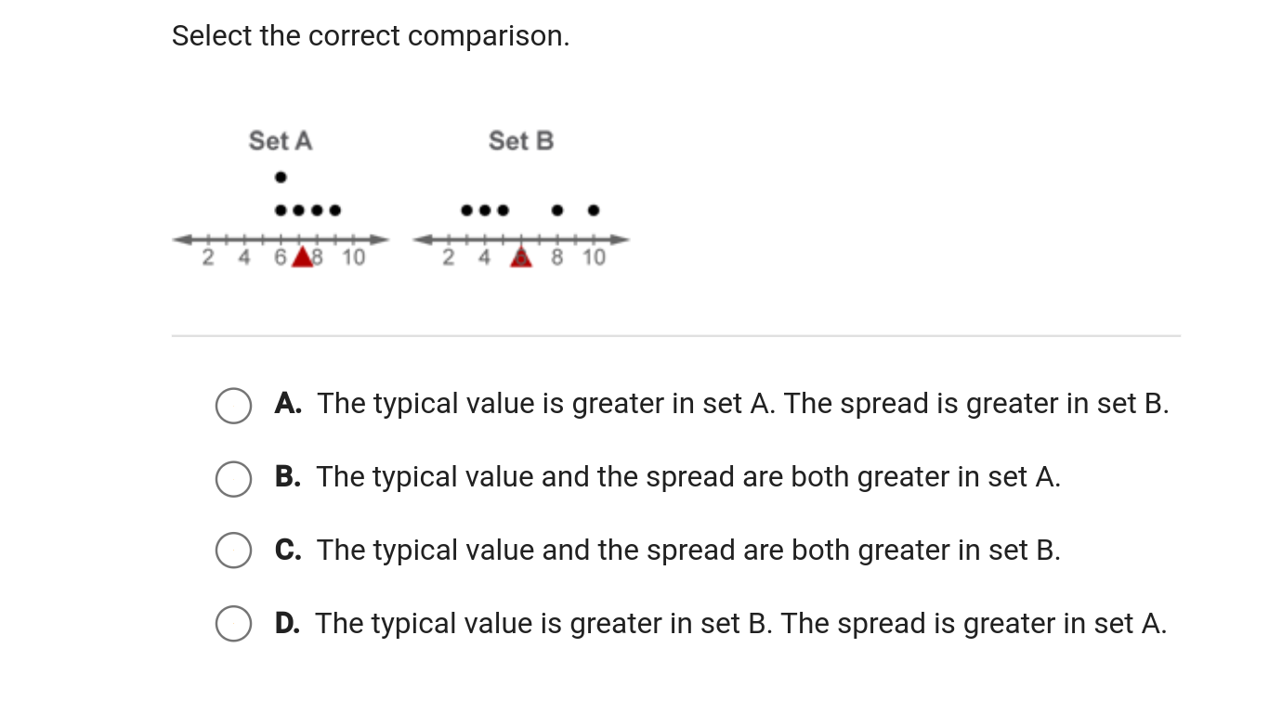Click the group of three dots in Set B
Viewport: 1269px width, 713px height.
point(485,211)
